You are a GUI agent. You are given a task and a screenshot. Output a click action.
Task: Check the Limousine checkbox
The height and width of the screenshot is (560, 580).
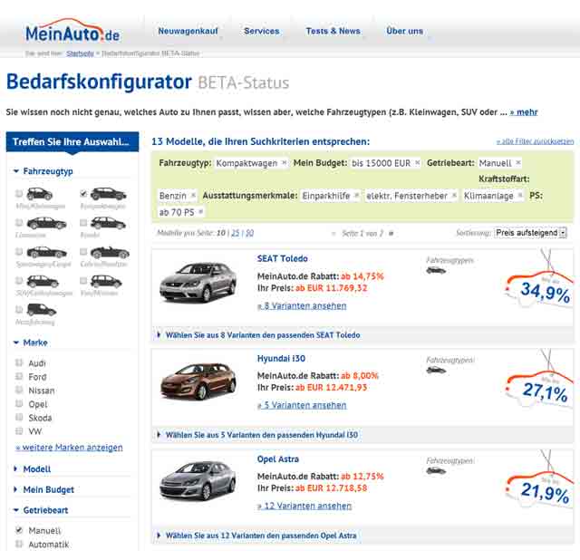(x=18, y=222)
